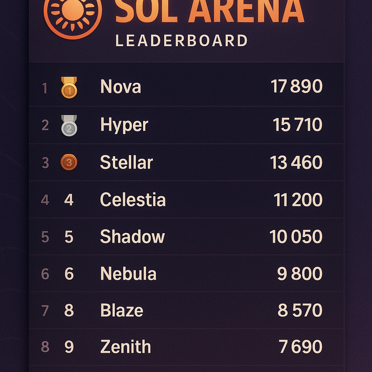Open player Nova's profile name
This screenshot has height=372, width=372.
click(121, 86)
